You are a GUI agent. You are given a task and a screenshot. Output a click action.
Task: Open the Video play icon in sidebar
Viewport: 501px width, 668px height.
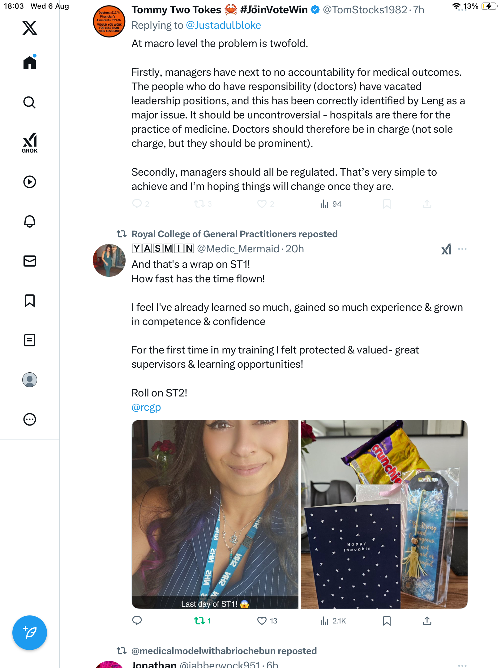tap(30, 182)
